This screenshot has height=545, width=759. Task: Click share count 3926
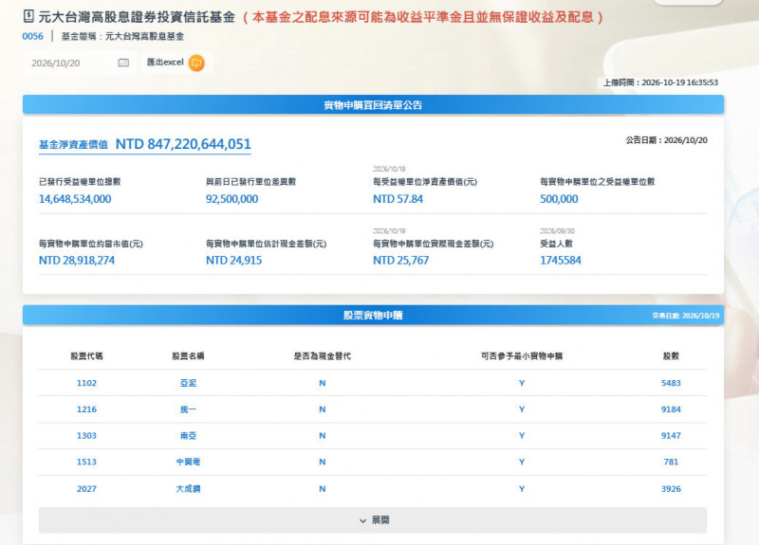[671, 489]
